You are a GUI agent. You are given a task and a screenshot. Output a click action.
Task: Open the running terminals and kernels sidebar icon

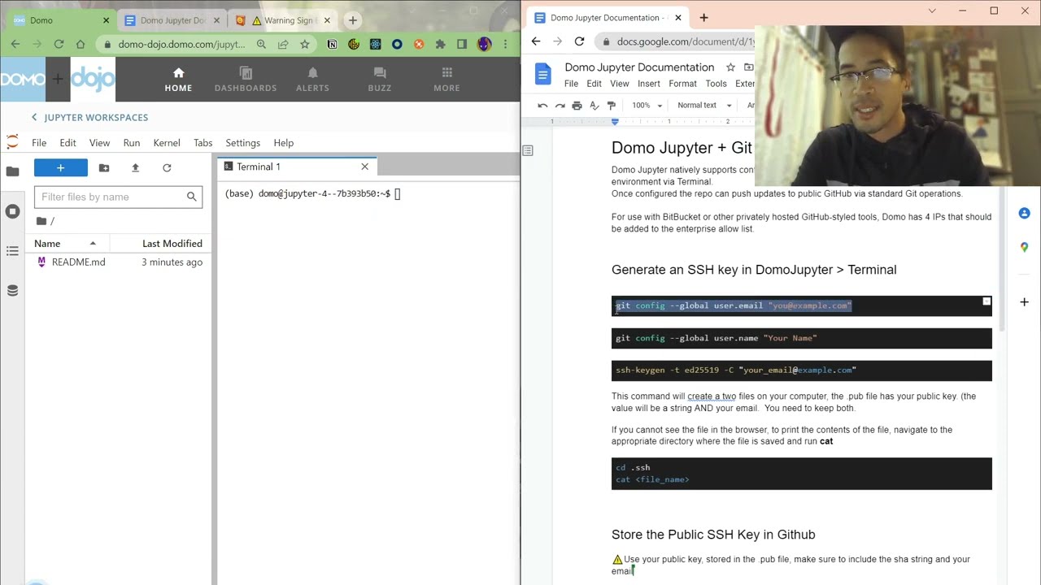click(x=12, y=211)
